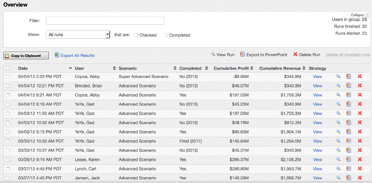This screenshot has height=183, width=372.
Task: Check the Lease, Karen row checkbox
Action: [x=8, y=160]
